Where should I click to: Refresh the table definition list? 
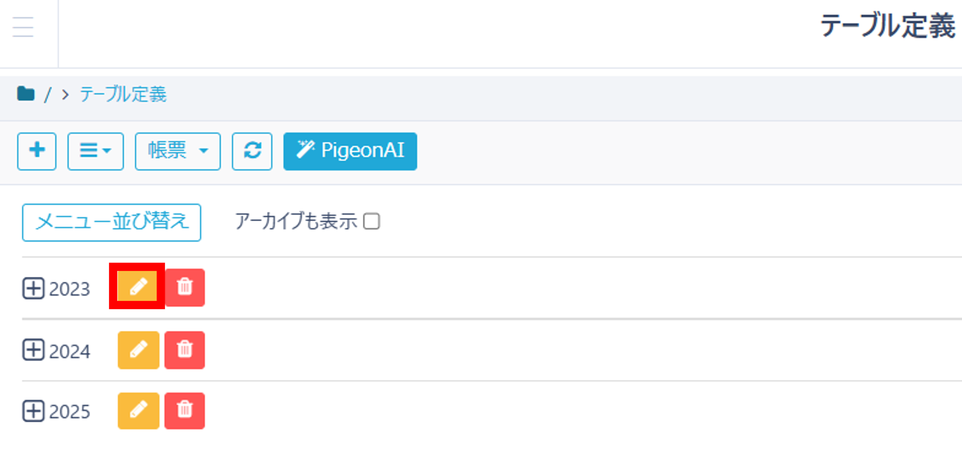click(x=252, y=151)
